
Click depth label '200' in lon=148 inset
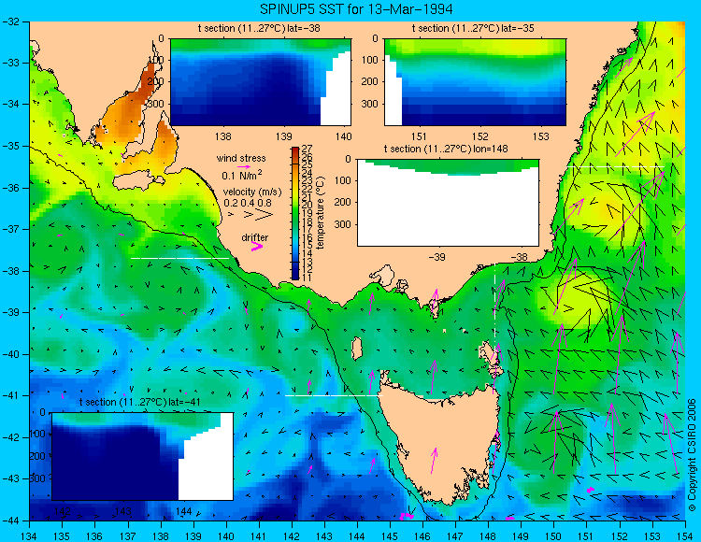pos(343,202)
